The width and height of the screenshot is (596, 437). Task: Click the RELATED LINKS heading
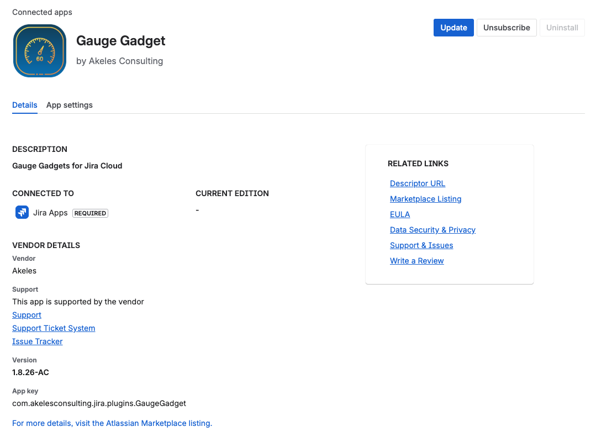418,164
